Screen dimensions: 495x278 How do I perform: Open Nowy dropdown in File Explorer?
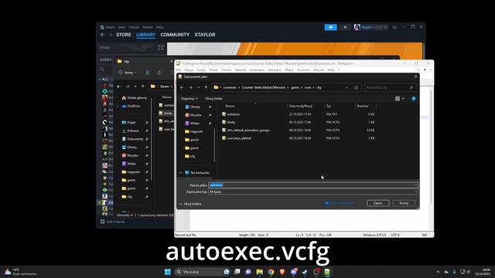[x=127, y=73]
